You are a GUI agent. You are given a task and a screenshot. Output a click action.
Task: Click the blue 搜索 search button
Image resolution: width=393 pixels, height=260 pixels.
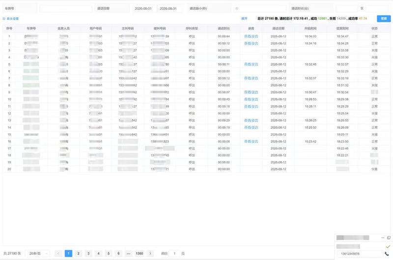(x=384, y=19)
